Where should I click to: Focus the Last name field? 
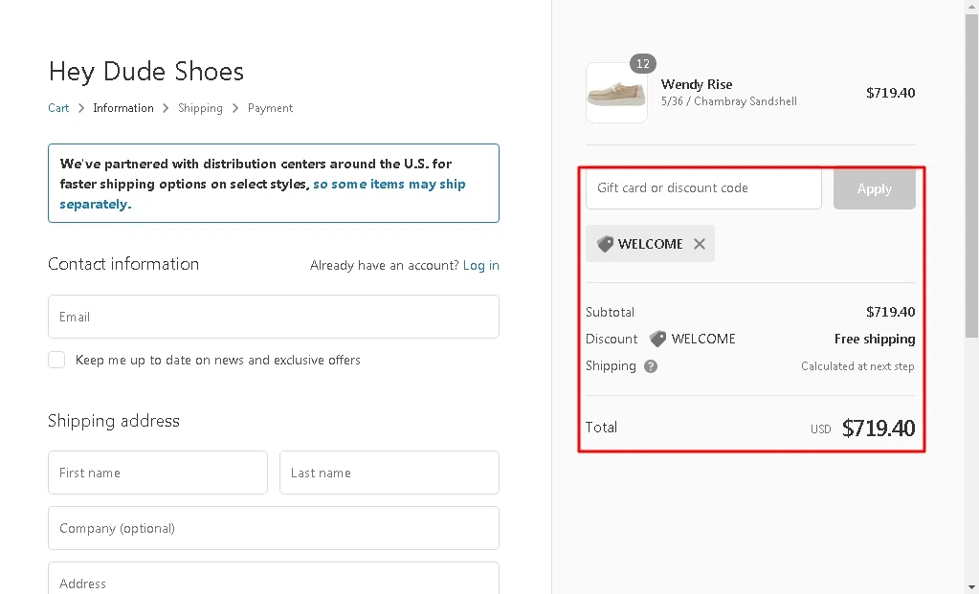click(x=389, y=473)
